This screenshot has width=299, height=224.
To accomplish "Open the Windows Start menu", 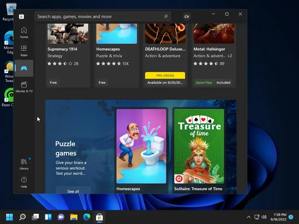I will [x=9, y=217].
